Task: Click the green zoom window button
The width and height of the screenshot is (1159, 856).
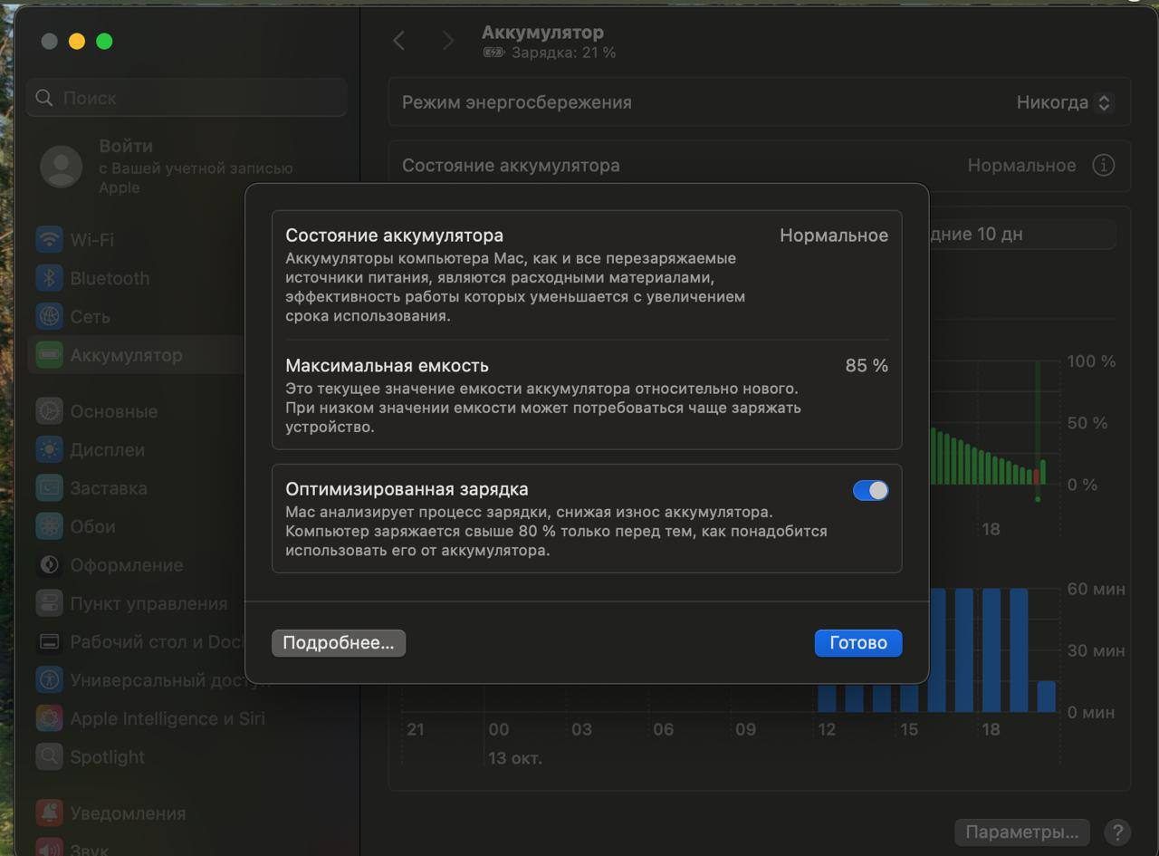Action: pos(104,41)
